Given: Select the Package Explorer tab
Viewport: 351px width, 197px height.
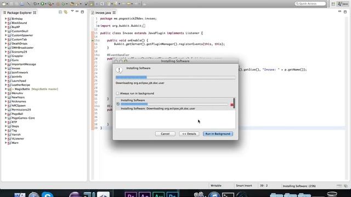Looking at the screenshot, I should coord(19,13).
